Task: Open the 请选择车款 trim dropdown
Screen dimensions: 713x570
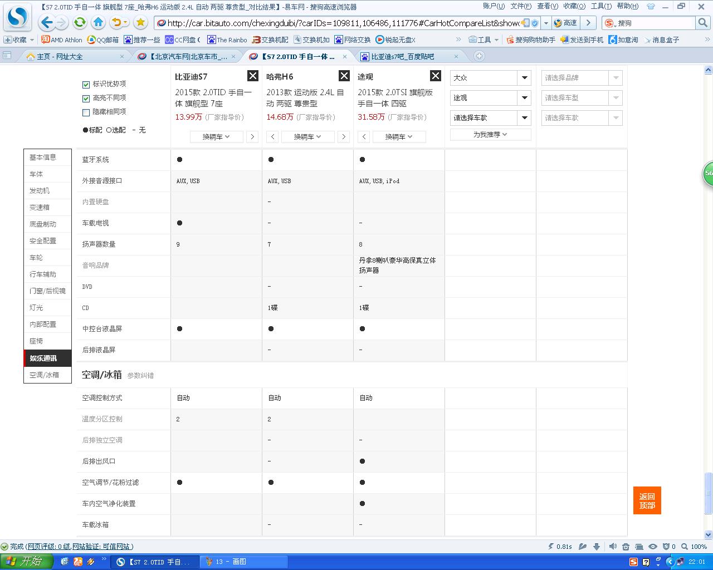Action: point(491,118)
